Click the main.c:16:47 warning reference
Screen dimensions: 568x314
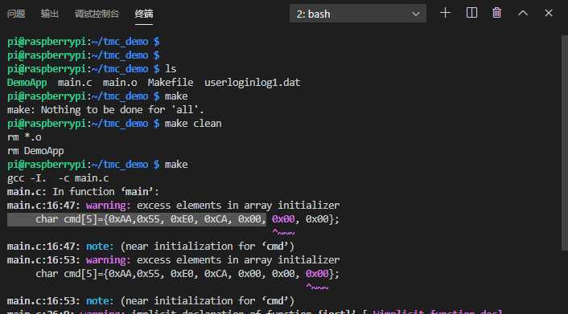tap(43, 206)
